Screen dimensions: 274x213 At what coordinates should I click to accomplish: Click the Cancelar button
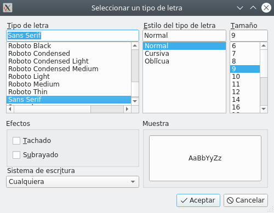click(x=246, y=200)
